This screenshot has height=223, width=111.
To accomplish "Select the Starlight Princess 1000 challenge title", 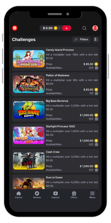I will click(60, 127).
